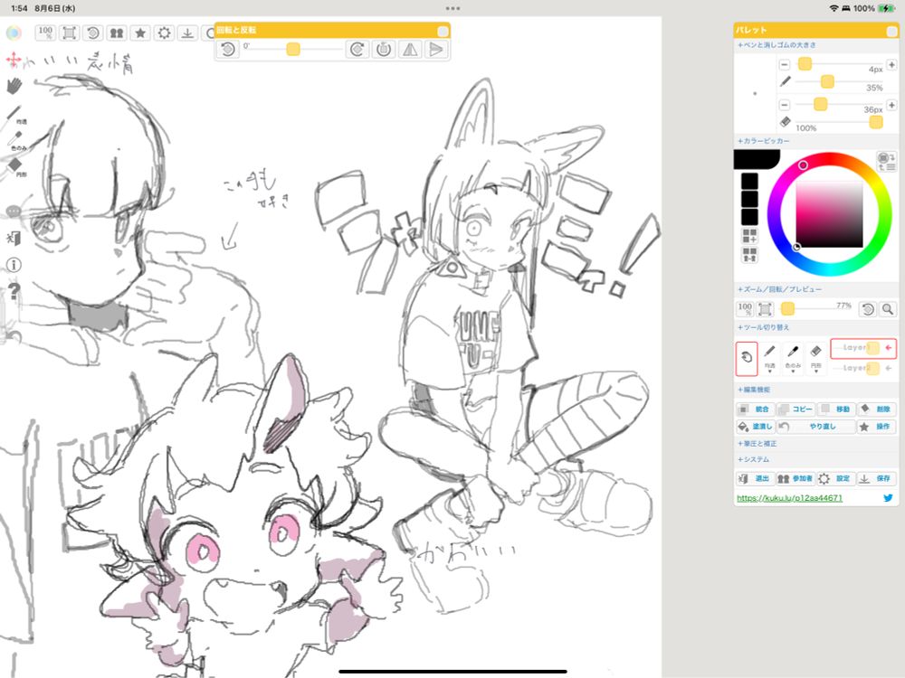The width and height of the screenshot is (905, 678).
Task: Click 設定 settings button
Action: pyautogui.click(x=835, y=478)
